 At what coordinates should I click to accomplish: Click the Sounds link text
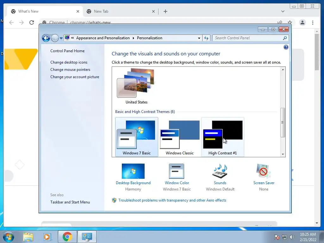pos(220,183)
